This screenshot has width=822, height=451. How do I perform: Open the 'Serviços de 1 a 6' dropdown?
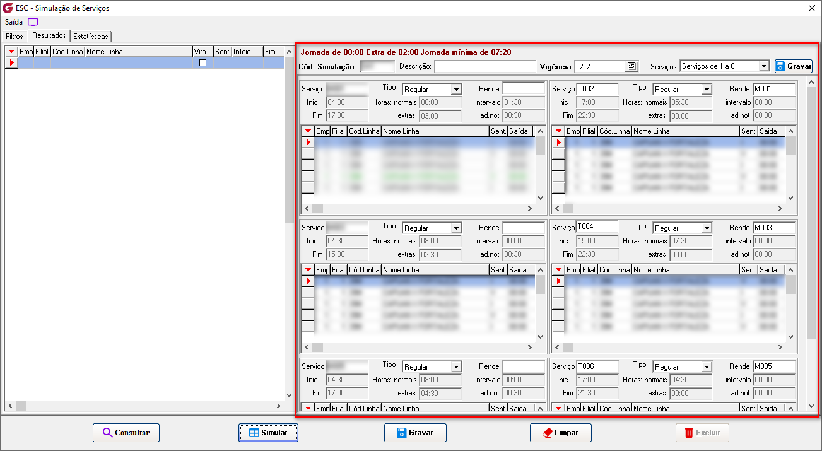click(x=764, y=66)
